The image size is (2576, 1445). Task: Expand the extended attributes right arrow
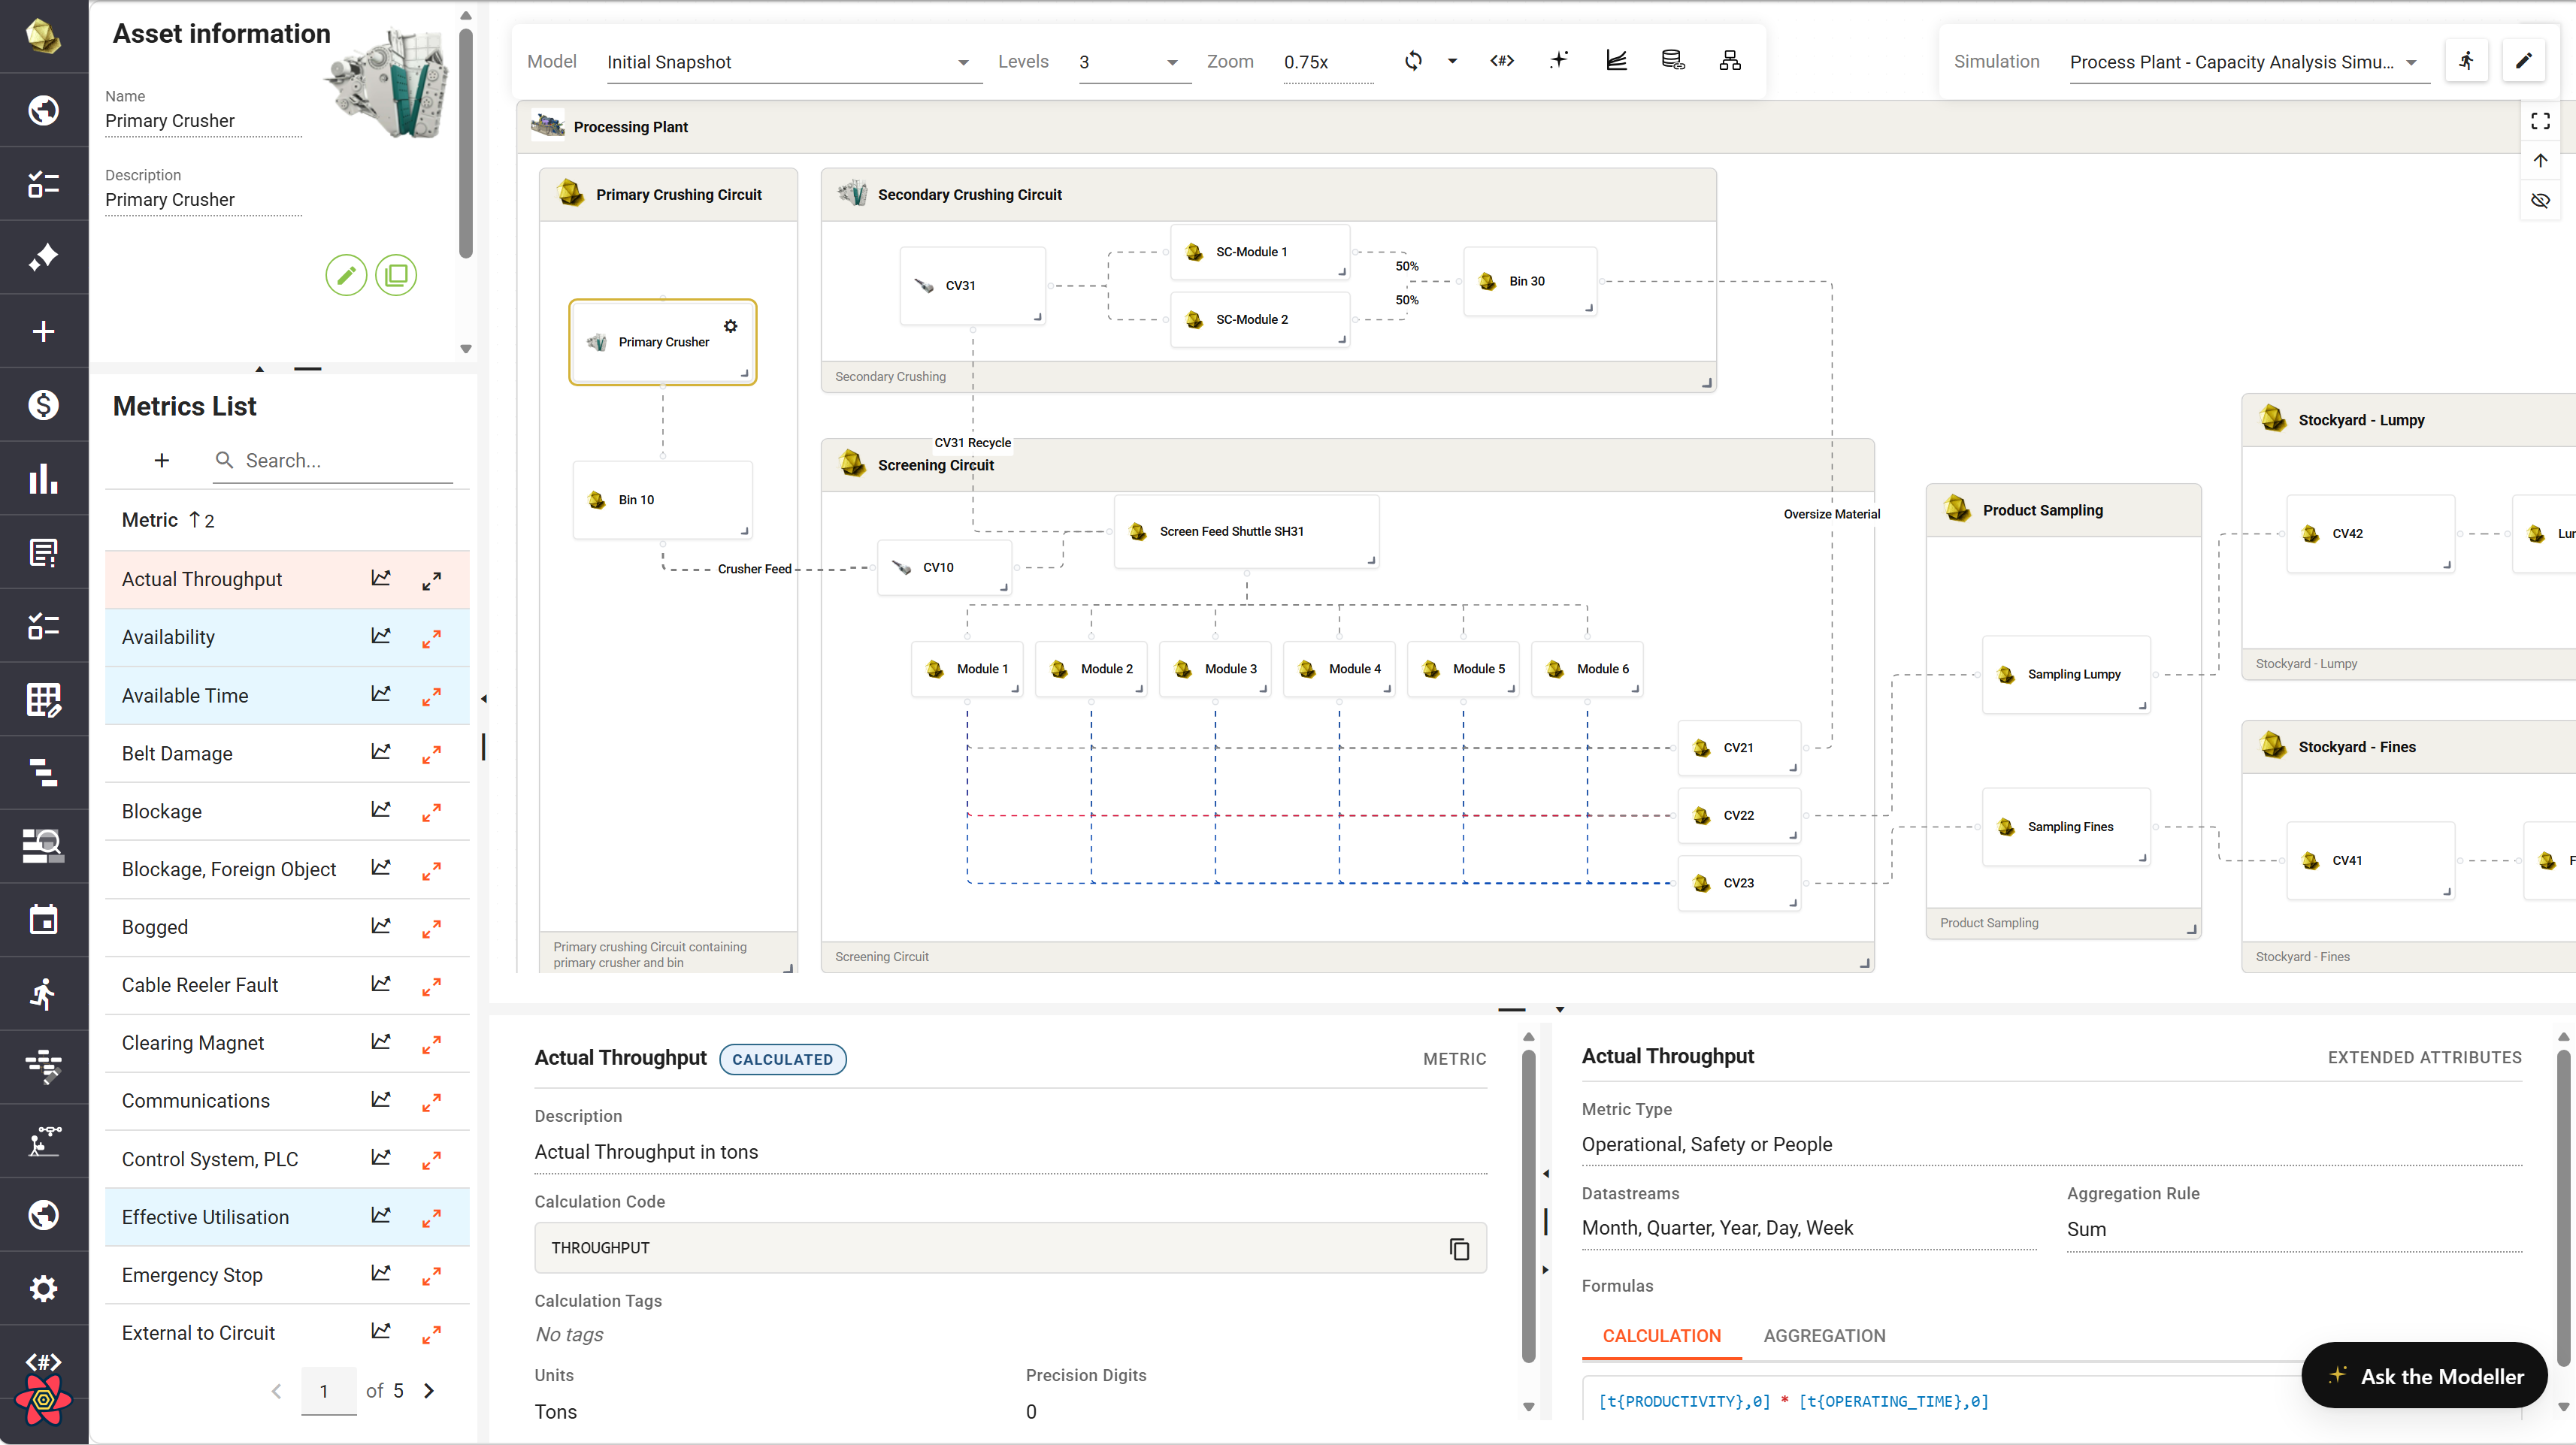pos(1546,1270)
